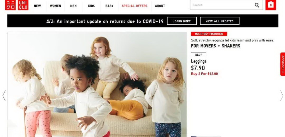Open the MEN menu
The width and height of the screenshot is (285, 137).
pos(73,6)
